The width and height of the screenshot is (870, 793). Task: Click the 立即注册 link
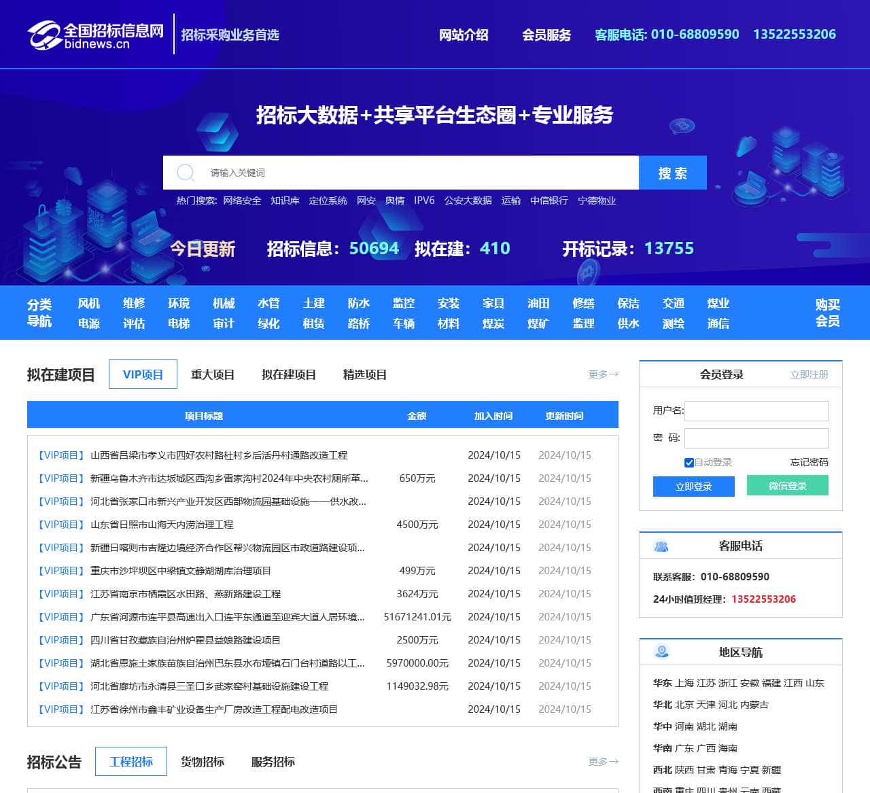tap(809, 374)
